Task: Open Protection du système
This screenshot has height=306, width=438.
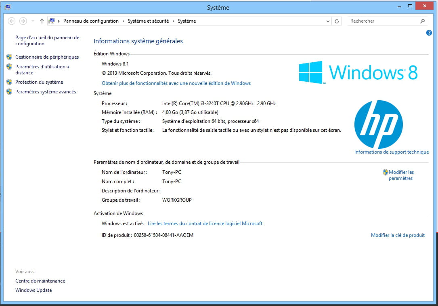Action: click(x=39, y=82)
